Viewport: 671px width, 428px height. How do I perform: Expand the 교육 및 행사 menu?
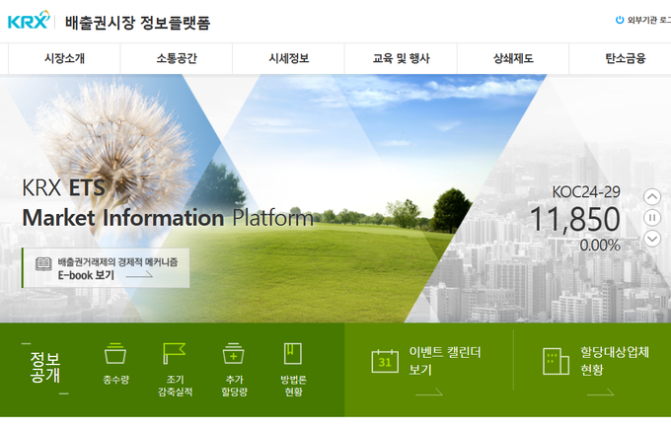[401, 58]
